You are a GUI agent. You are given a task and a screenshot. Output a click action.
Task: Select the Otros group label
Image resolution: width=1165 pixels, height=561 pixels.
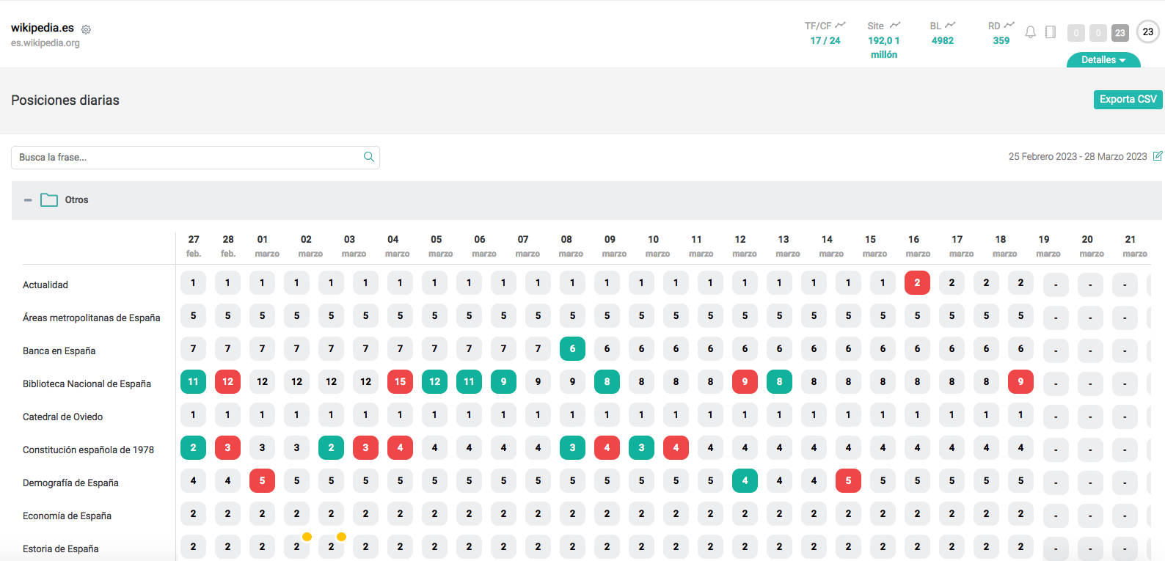pos(76,199)
